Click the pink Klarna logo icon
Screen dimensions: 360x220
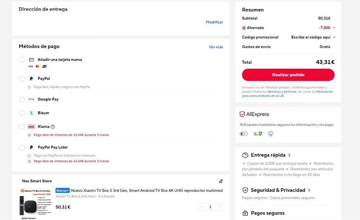point(31,127)
